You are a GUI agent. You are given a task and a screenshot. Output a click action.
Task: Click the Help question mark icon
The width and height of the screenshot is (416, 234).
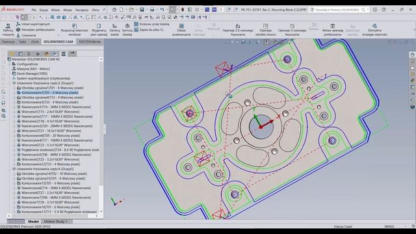pyautogui.click(x=384, y=10)
